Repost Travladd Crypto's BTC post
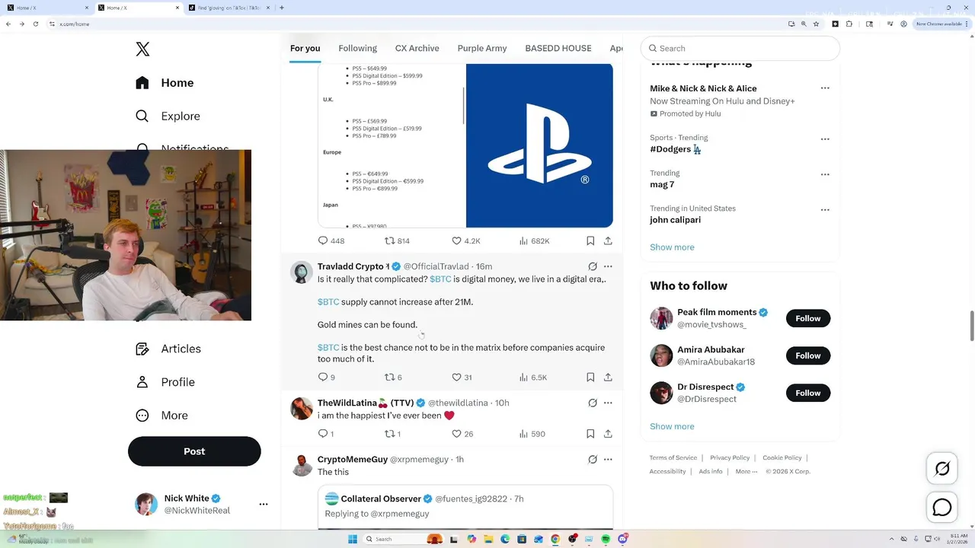Viewport: 975px width, 548px height. [393, 377]
